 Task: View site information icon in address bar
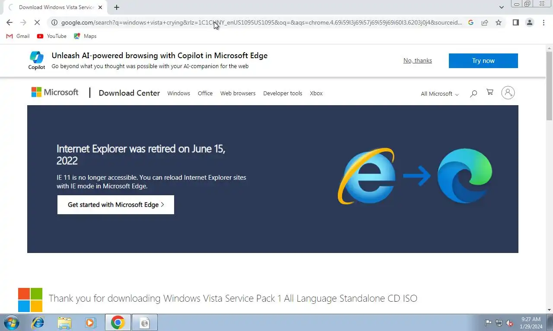coord(54,22)
